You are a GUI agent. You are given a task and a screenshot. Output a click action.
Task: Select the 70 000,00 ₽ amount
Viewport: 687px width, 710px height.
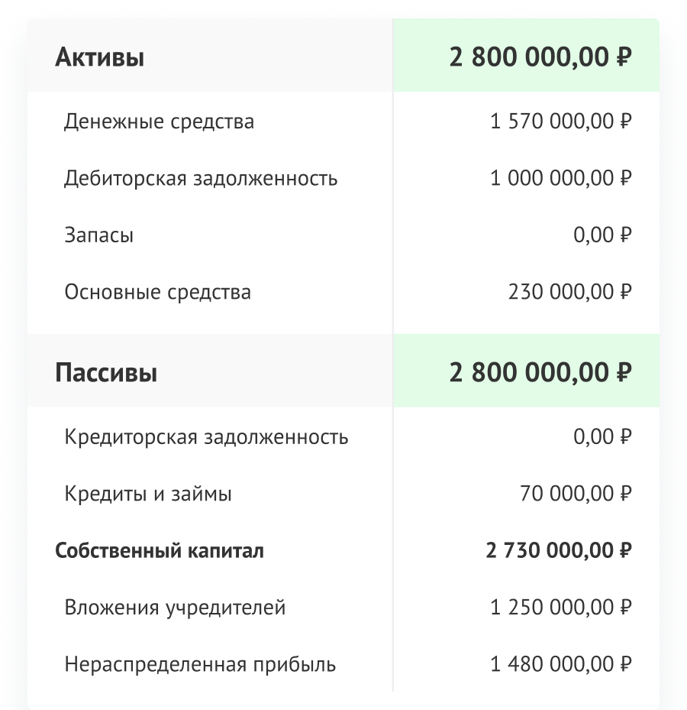576,494
